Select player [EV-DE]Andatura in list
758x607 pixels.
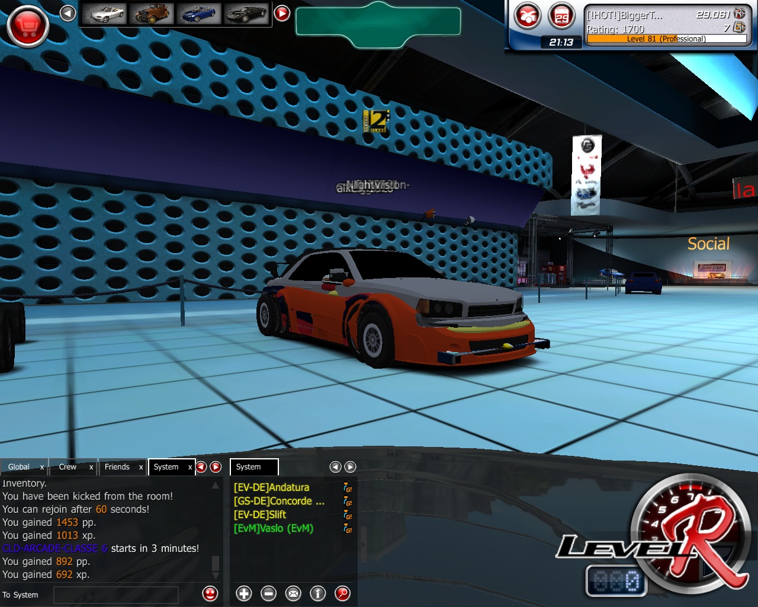(x=271, y=487)
